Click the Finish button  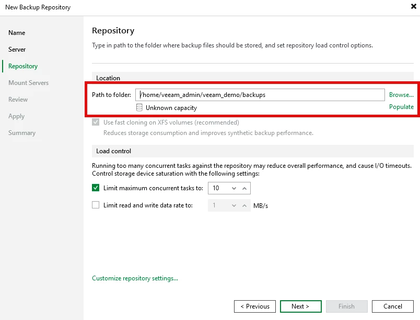(x=347, y=306)
